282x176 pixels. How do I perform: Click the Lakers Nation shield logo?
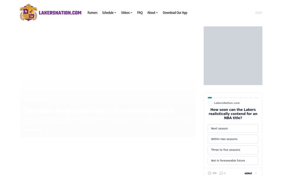tap(29, 13)
